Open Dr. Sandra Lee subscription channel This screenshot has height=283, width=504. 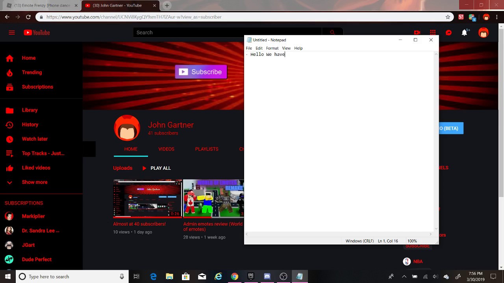[41, 231]
